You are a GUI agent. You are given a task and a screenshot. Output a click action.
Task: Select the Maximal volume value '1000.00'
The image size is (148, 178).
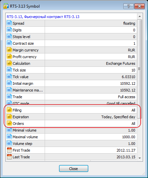tap(129, 137)
